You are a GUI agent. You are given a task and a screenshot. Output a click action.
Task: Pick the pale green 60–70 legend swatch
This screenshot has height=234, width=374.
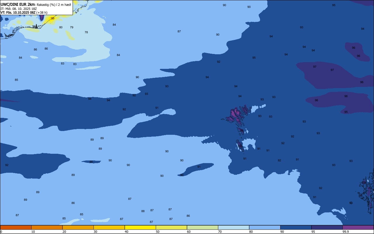(x=202, y=227)
